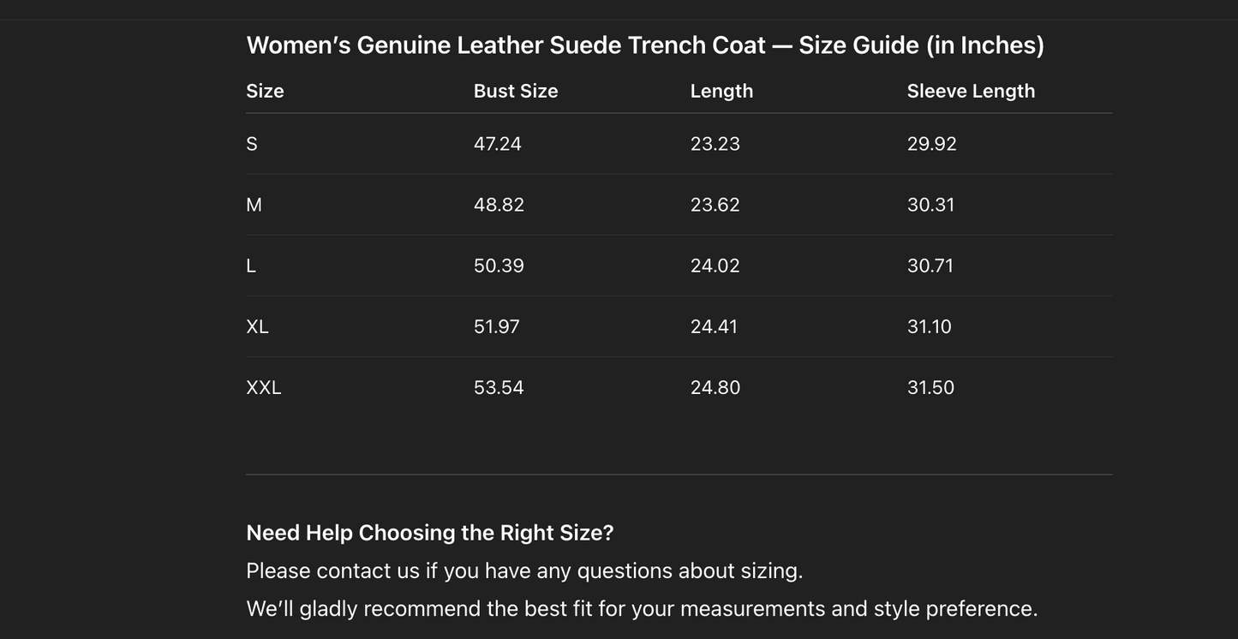Click the "We'll gladly recommend" sentence
1238x639 pixels.
(x=642, y=608)
